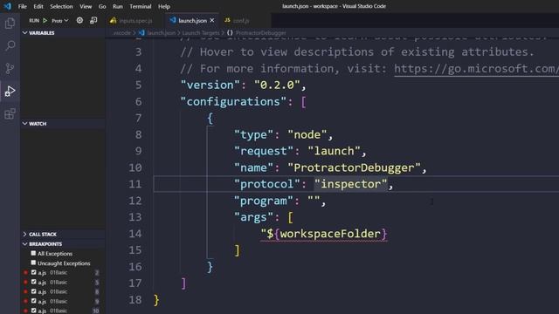Viewport: 559px width, 314px height.
Task: Click the "${workspaceFolder} text on line 14
Action: [324, 234]
